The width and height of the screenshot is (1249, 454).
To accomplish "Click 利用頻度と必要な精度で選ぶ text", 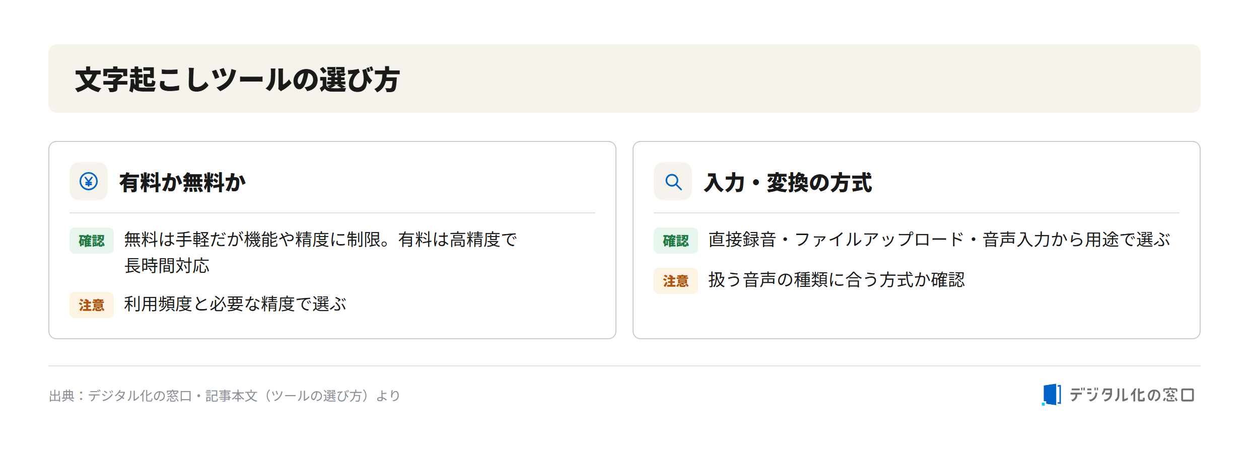I will click(235, 304).
